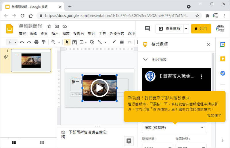The width and height of the screenshot is (230, 148).
Task: Click the border color pencil icon
Action: [x=114, y=42]
